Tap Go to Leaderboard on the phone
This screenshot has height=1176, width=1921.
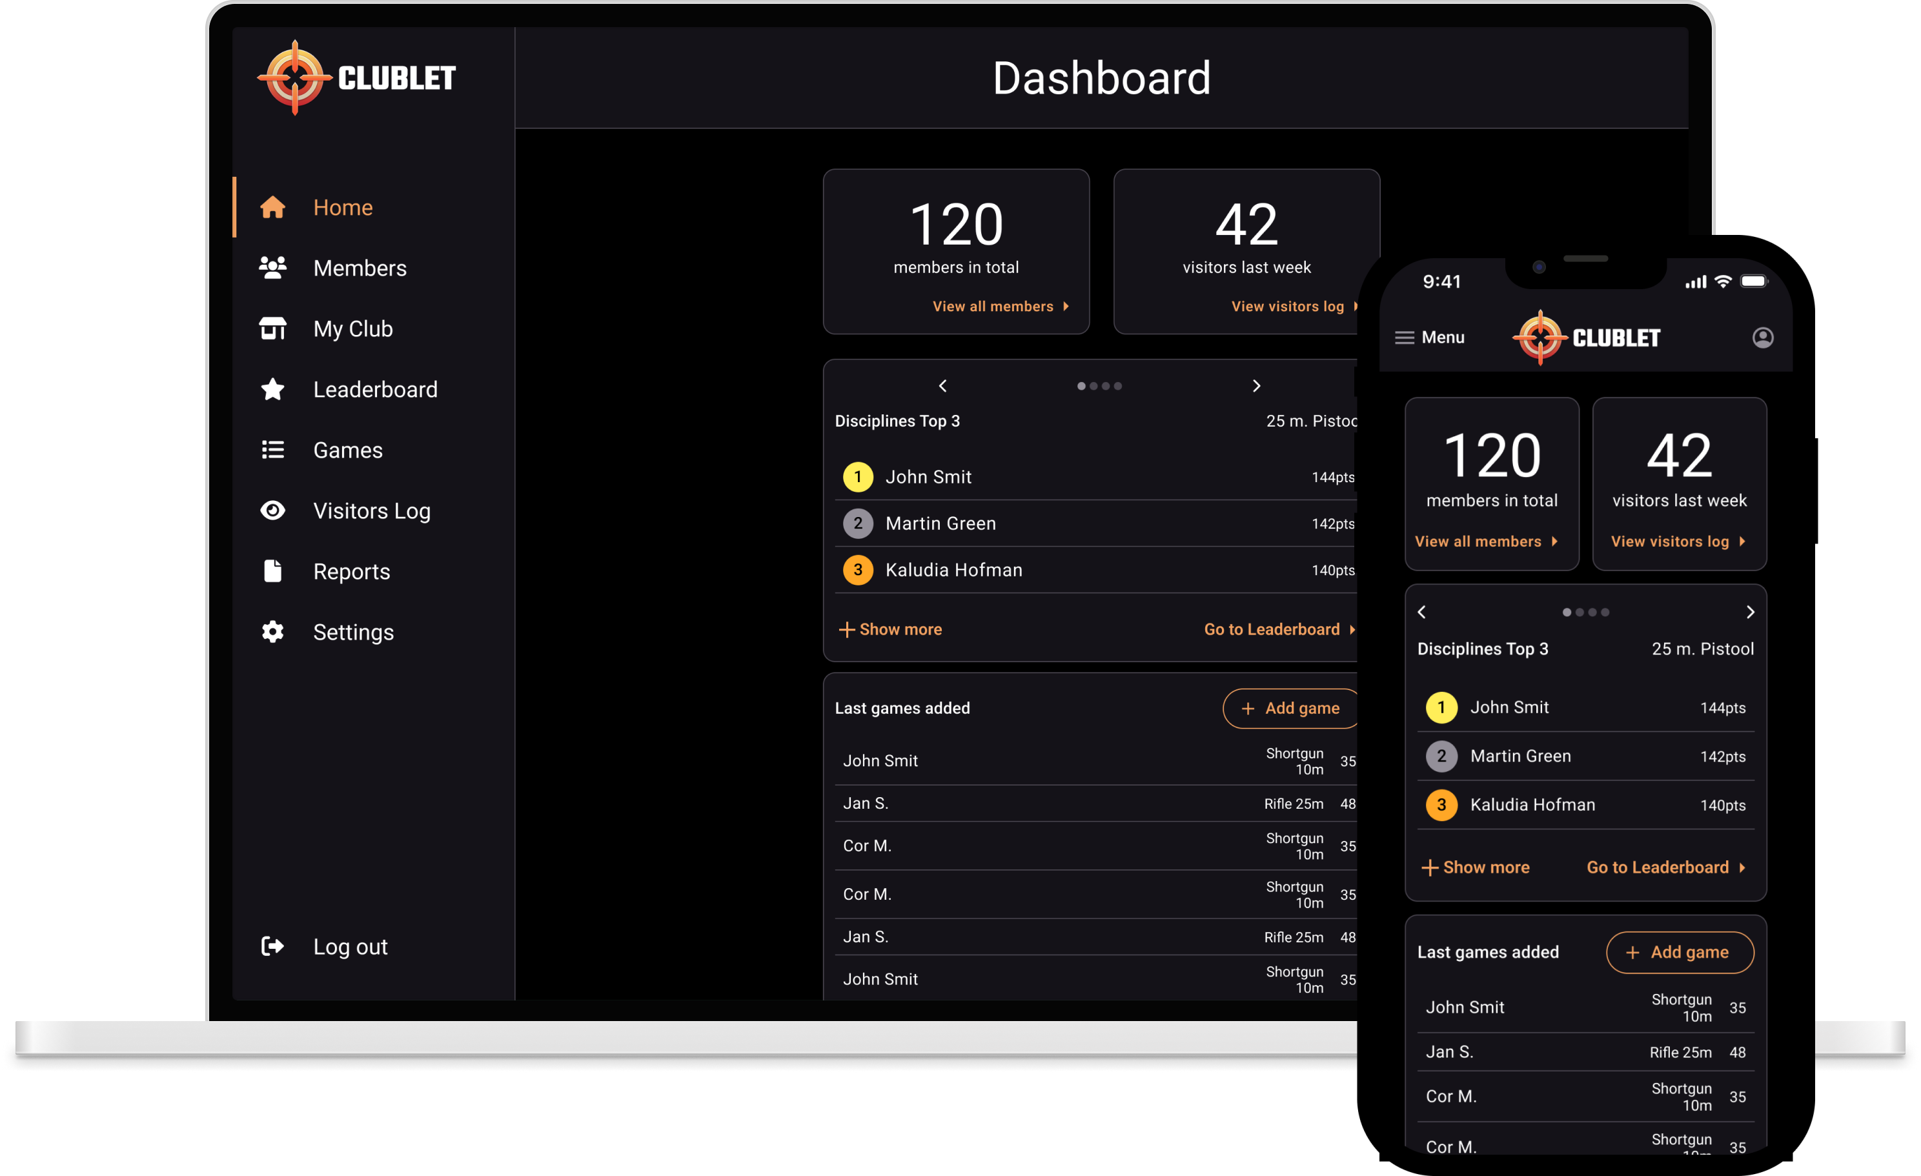click(x=1666, y=867)
